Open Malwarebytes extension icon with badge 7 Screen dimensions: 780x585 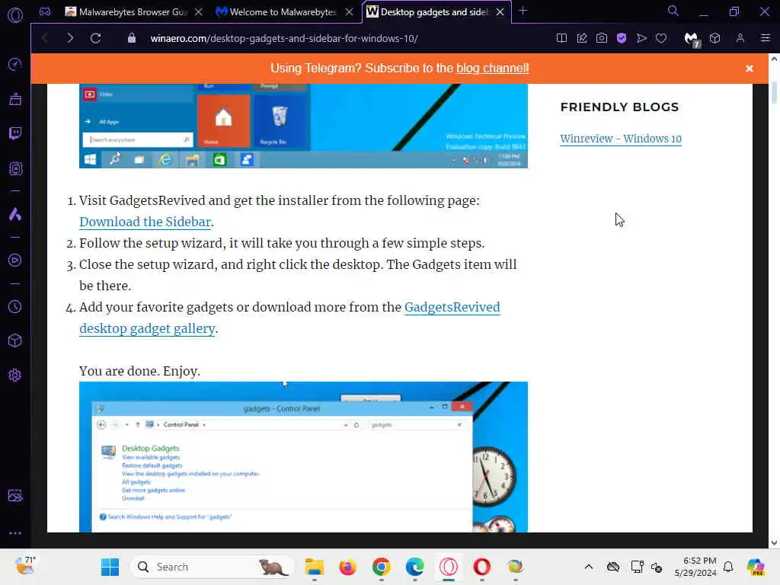(x=692, y=40)
